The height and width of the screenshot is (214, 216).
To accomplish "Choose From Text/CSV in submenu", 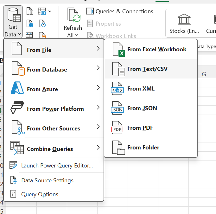I will (x=151, y=69).
